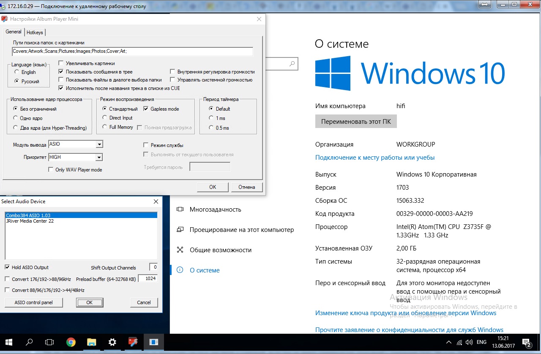Image resolution: width=541 pixels, height=354 pixels.
Task: Click search magnifier in Settings search box
Action: pos(292,64)
